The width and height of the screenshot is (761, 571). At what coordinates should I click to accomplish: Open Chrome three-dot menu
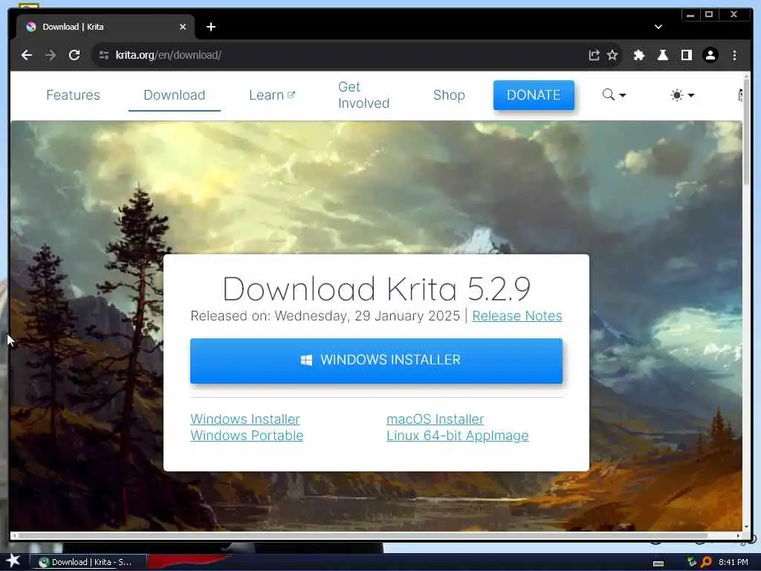(734, 55)
